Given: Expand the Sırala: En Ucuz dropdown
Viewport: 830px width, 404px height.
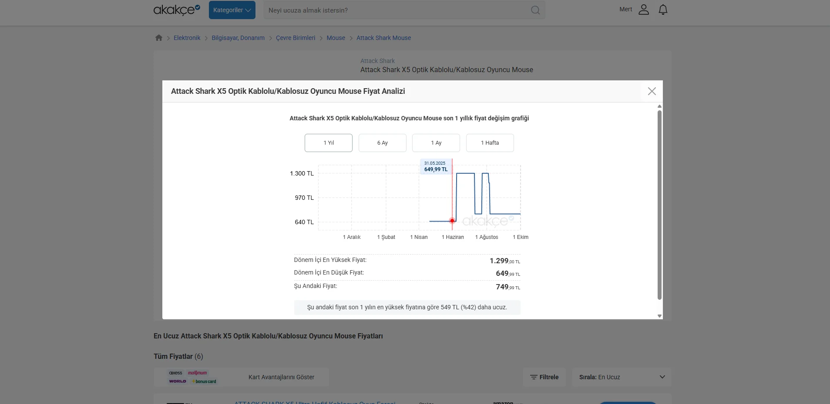Looking at the screenshot, I should click(622, 377).
